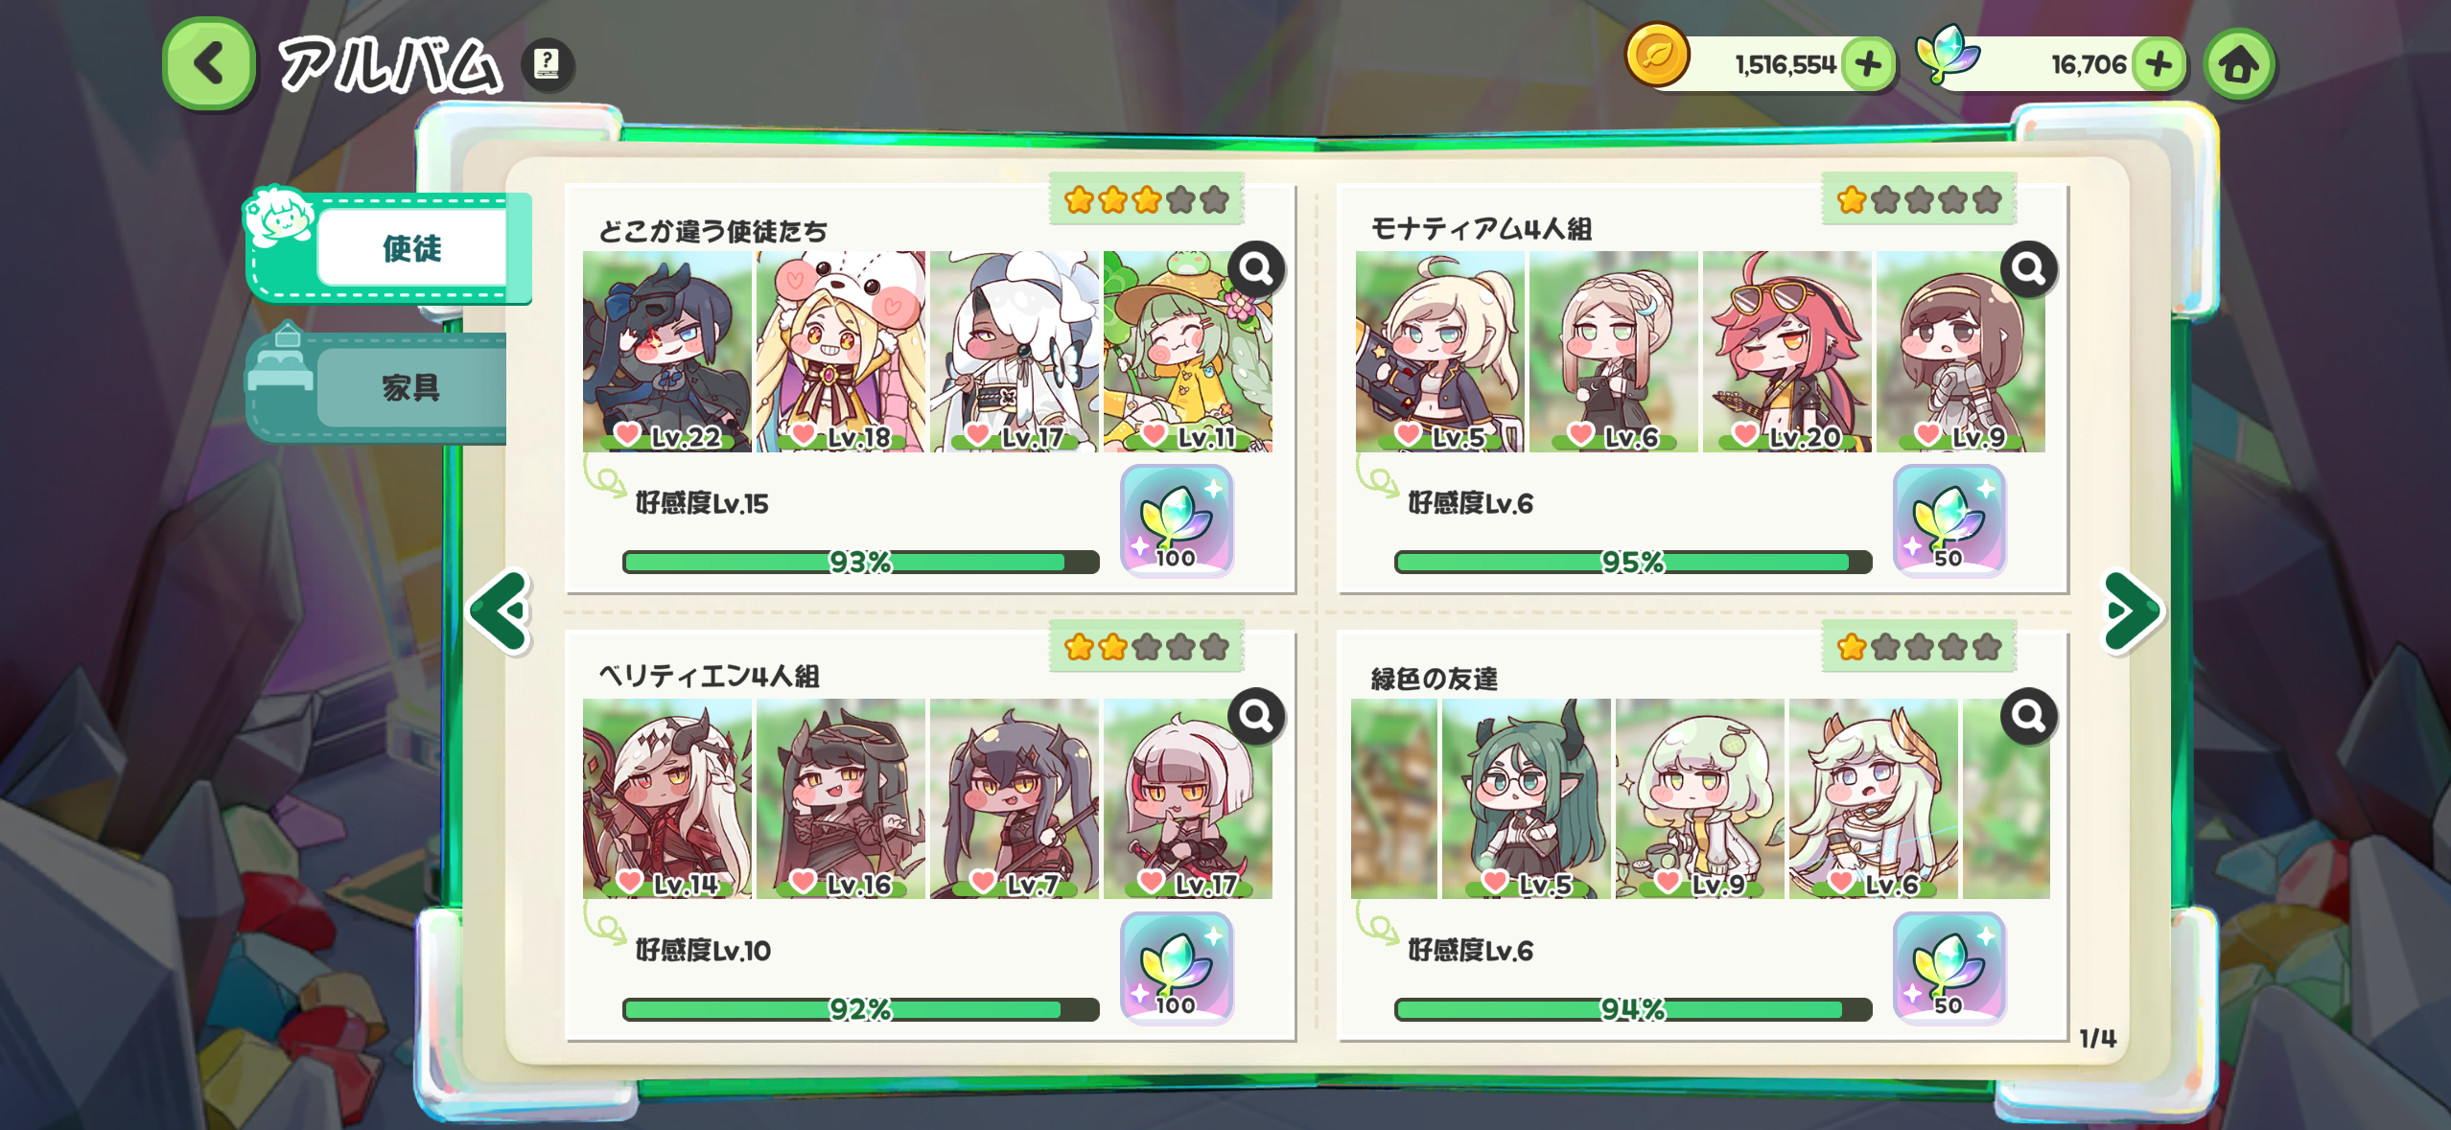The width and height of the screenshot is (2451, 1130).
Task: Go to the previous album page arrow
Action: click(x=500, y=611)
